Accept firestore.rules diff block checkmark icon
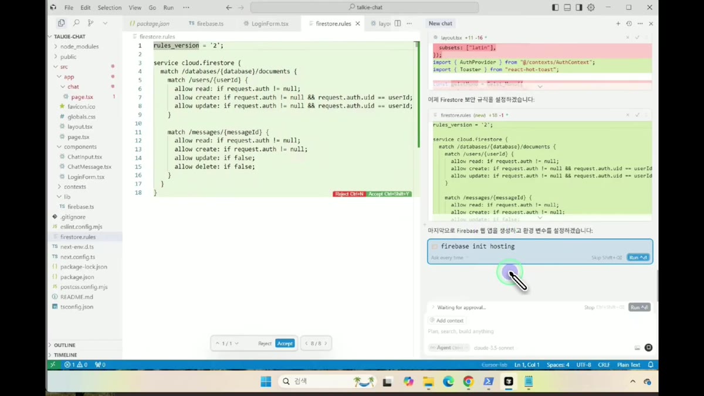Image resolution: width=704 pixels, height=396 pixels. [x=638, y=115]
